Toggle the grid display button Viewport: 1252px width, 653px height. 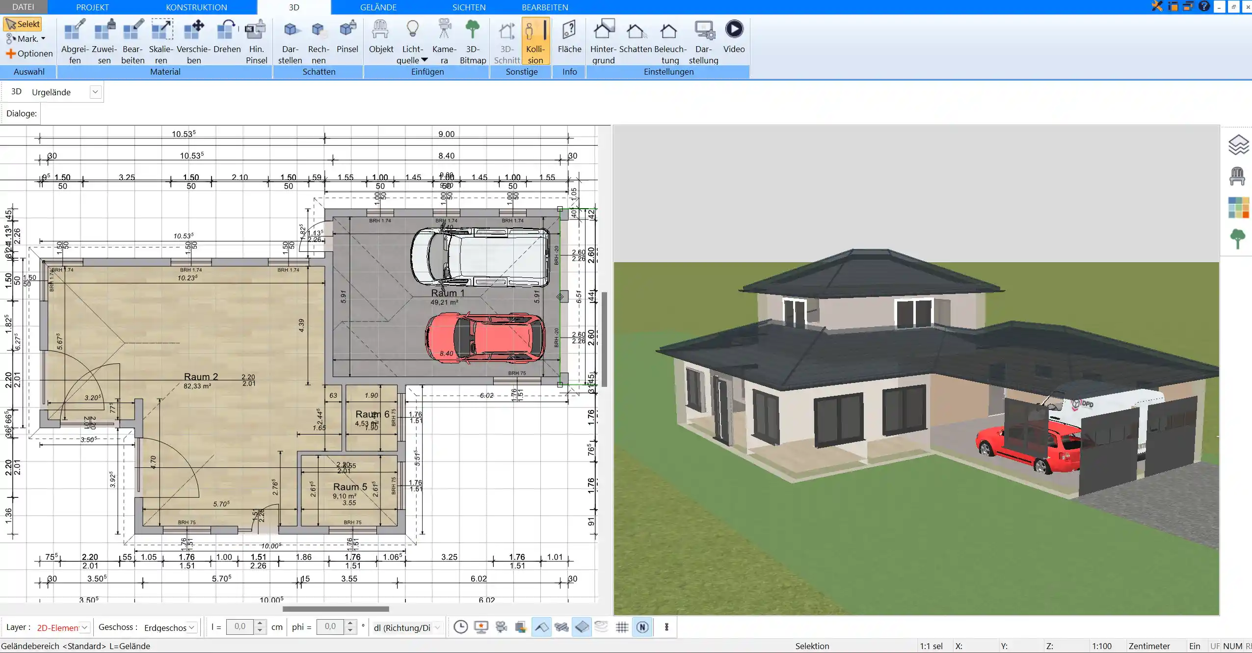click(622, 627)
